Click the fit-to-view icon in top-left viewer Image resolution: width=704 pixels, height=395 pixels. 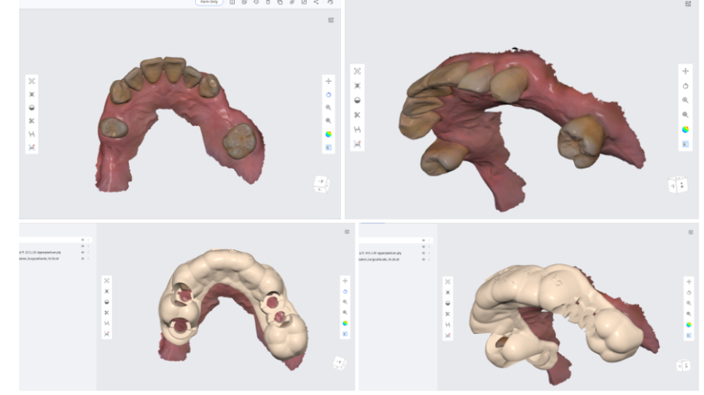point(32,81)
